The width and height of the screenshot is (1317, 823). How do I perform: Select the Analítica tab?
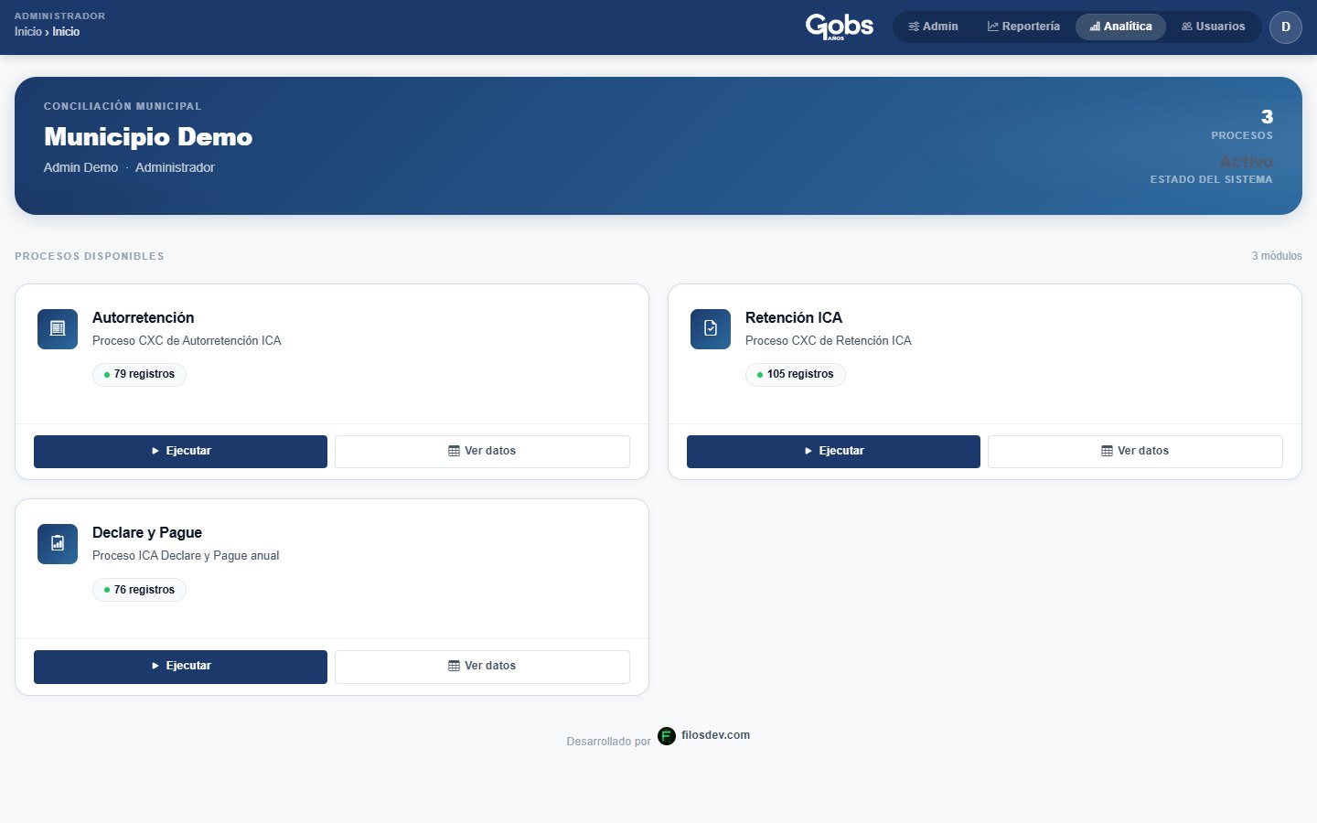pos(1120,27)
